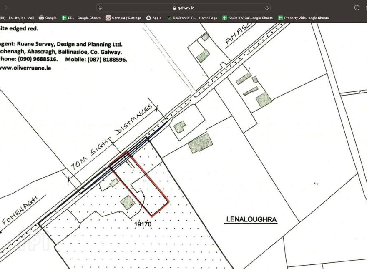The height and width of the screenshot is (269, 367).
Task: Click the 19170 site number label
Action: click(143, 224)
